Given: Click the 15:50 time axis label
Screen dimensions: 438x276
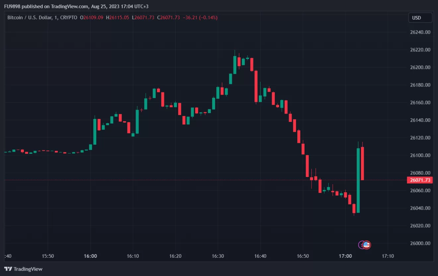Looking at the screenshot, I should click(48, 256).
